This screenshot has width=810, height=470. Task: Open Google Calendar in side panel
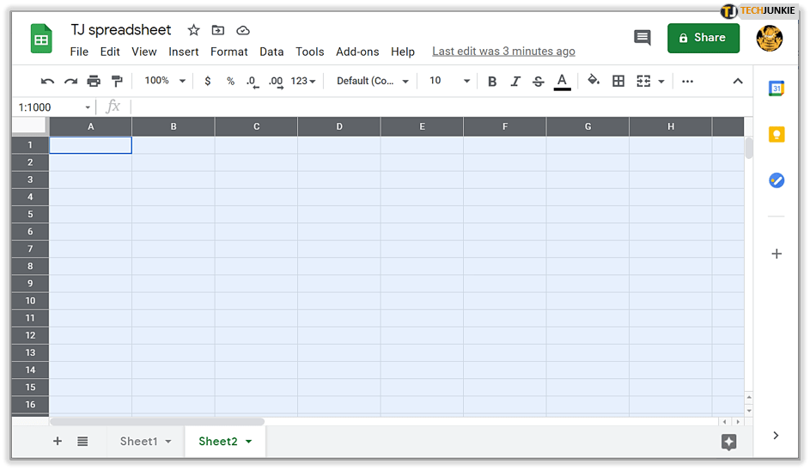tap(777, 89)
